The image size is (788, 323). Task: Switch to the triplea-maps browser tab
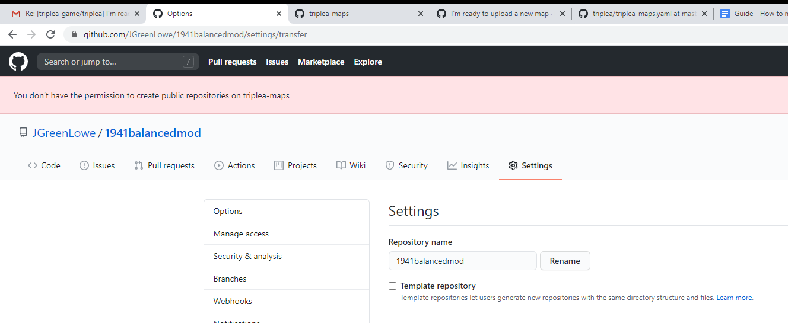pyautogui.click(x=359, y=14)
